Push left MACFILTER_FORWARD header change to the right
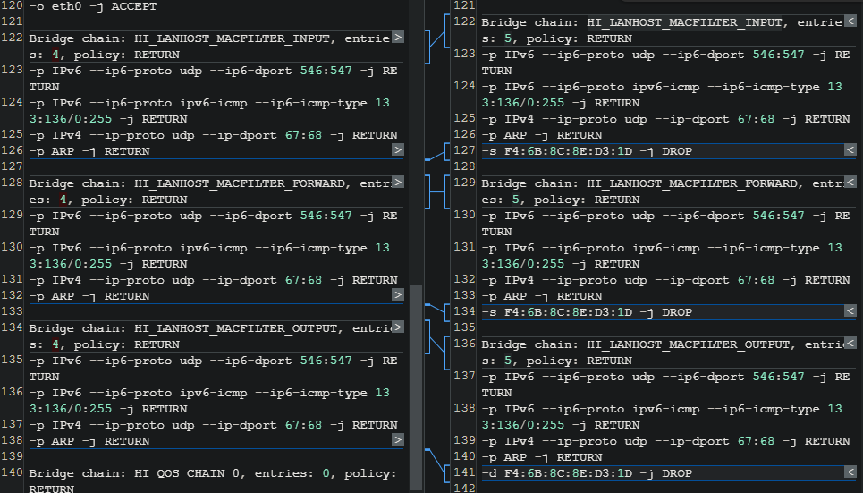 (x=398, y=183)
